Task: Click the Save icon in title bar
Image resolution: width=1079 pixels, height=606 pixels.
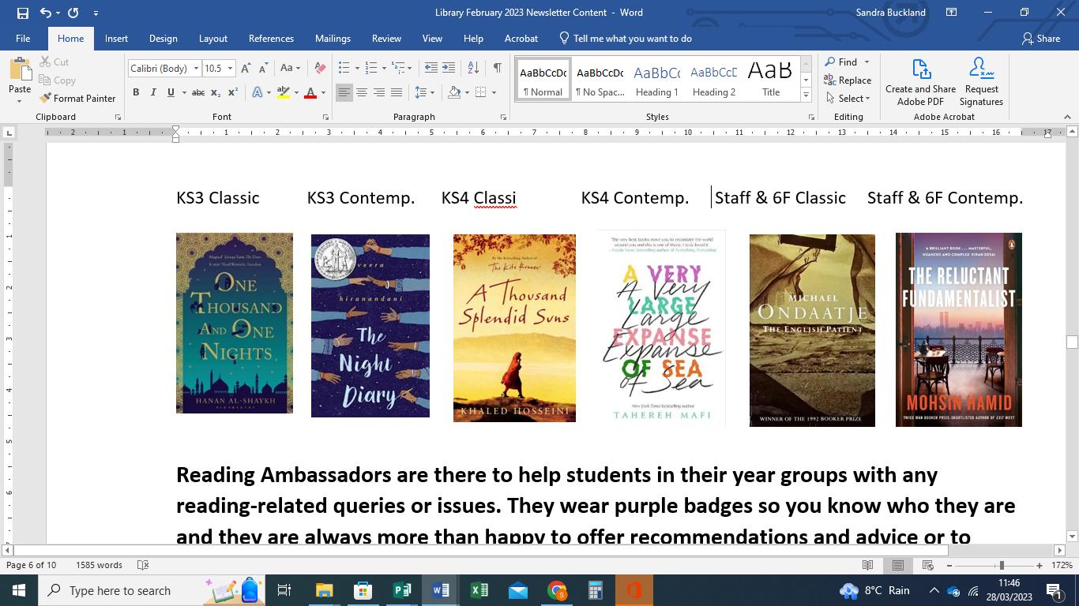Action: tap(22, 13)
